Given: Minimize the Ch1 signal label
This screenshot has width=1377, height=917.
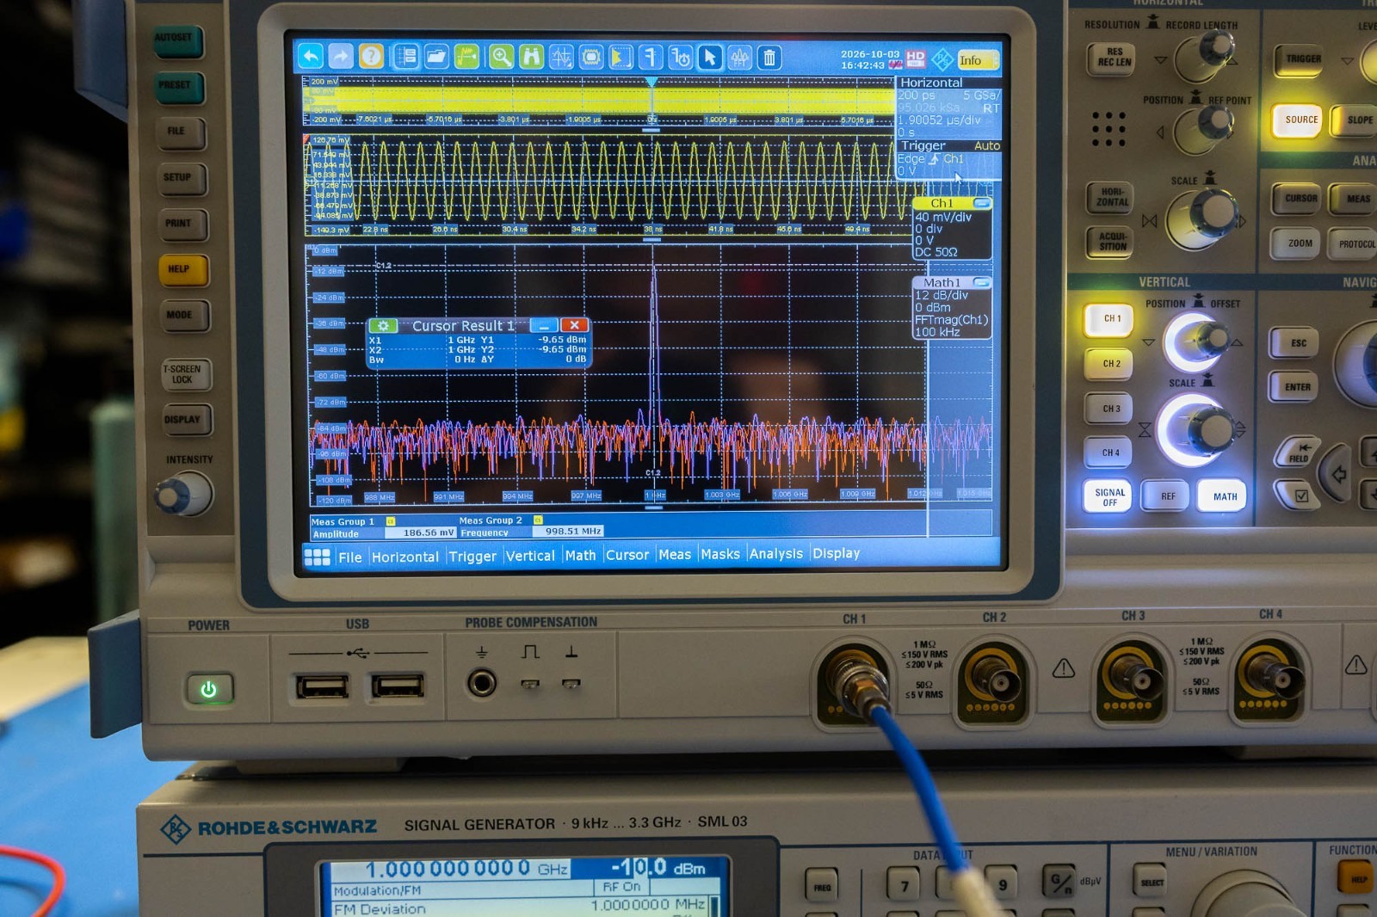Looking at the screenshot, I should coord(981,203).
